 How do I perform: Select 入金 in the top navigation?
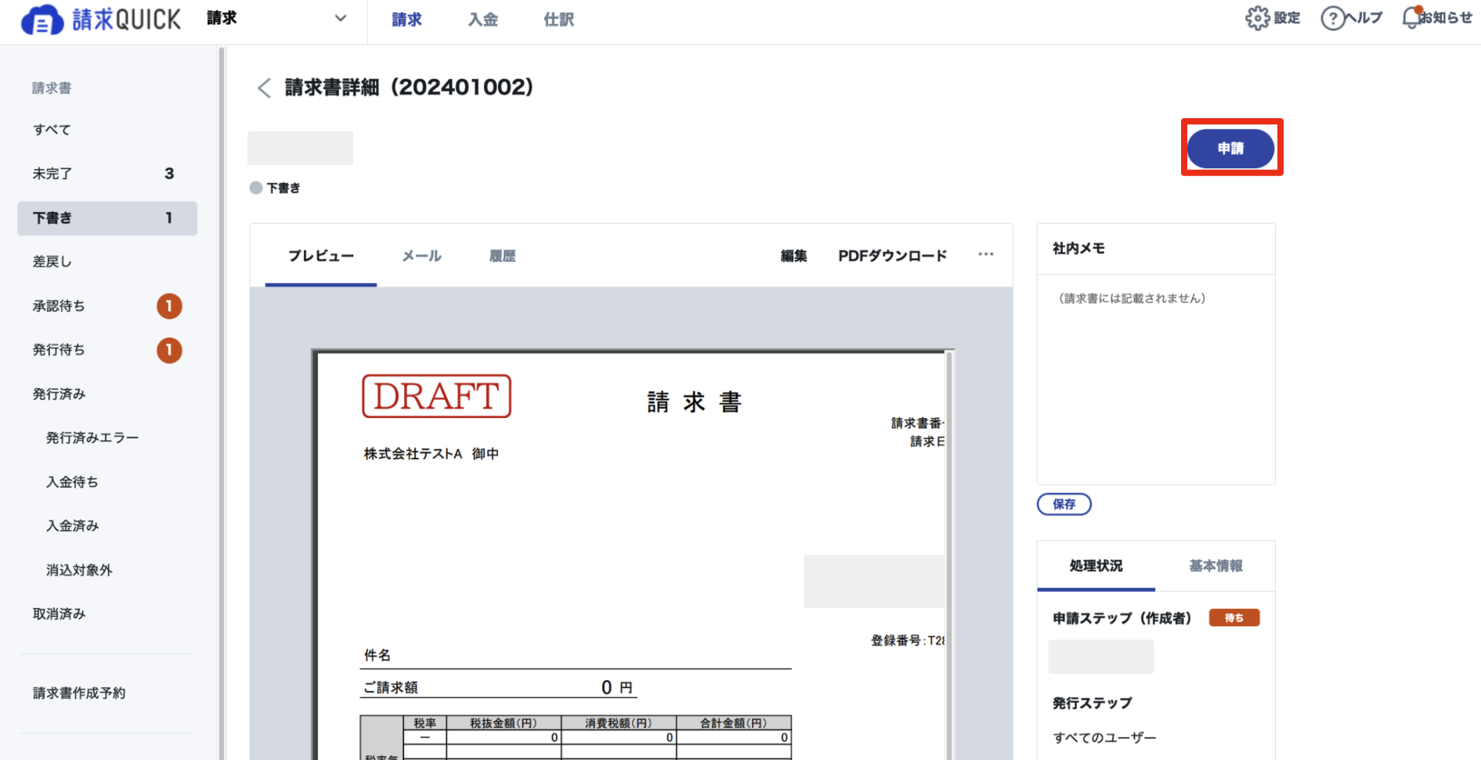pyautogui.click(x=482, y=20)
